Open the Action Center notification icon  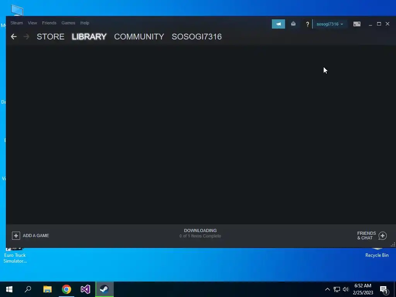coord(384,290)
